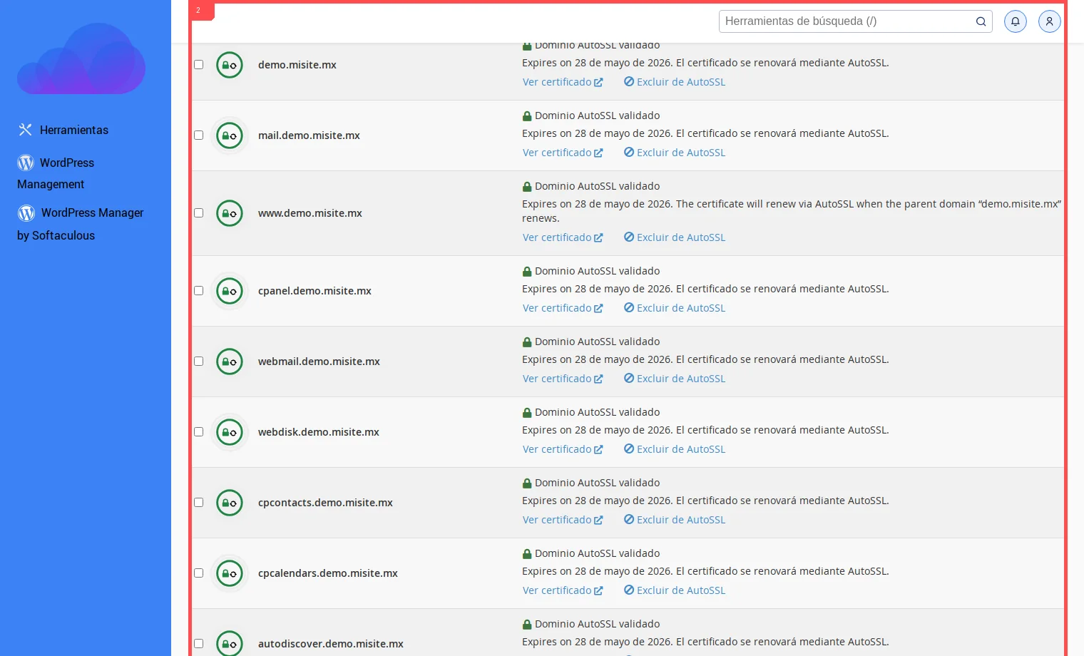This screenshot has width=1084, height=656.
Task: Click Excluir de AutoSSL for webdisk.demo.misite.mx
Action: click(674, 449)
